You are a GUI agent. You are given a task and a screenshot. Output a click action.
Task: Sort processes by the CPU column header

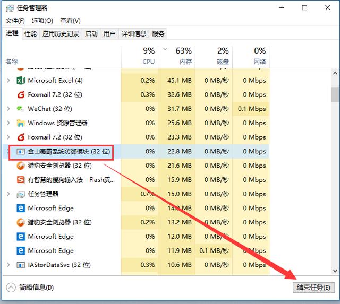tap(140, 56)
